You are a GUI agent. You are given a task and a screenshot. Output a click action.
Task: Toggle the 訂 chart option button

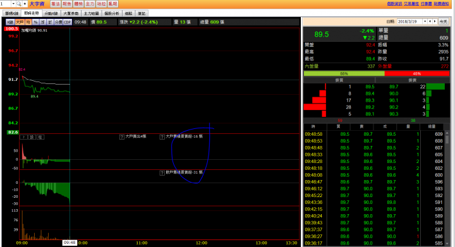point(50,22)
